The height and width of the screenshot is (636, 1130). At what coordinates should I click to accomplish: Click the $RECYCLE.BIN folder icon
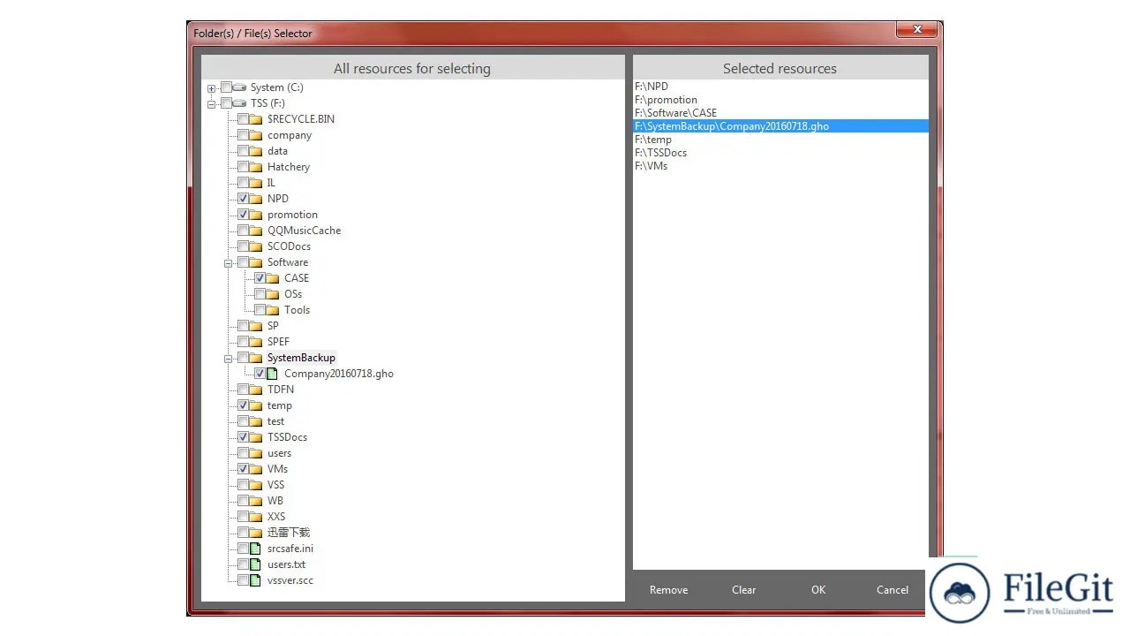point(256,119)
